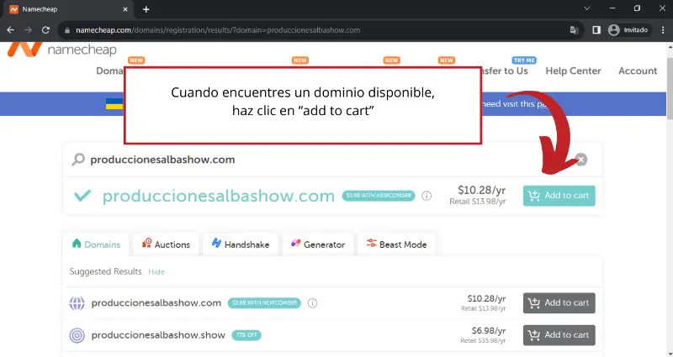Switch to the Auctions tab
673x357 pixels.
pyautogui.click(x=166, y=244)
